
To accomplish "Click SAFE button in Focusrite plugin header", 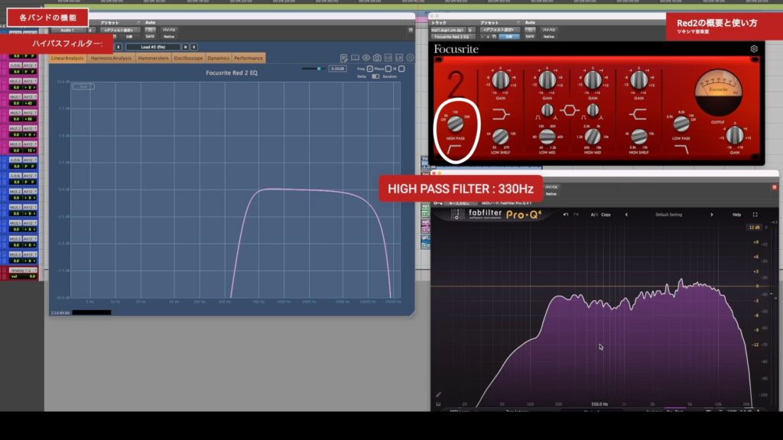I will tap(530, 37).
